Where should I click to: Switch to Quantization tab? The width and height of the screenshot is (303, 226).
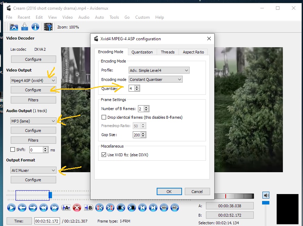[x=142, y=52]
